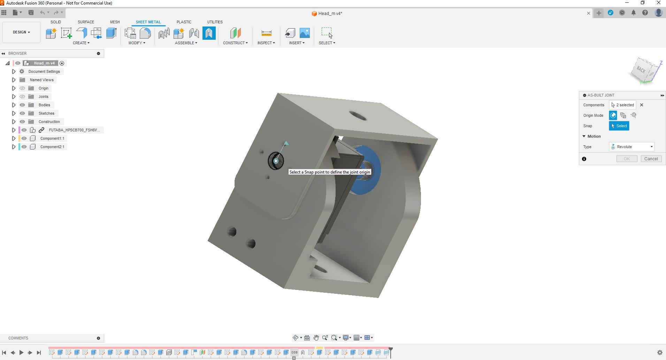
Task: Click the Offset Plane construct icon
Action: click(x=235, y=33)
